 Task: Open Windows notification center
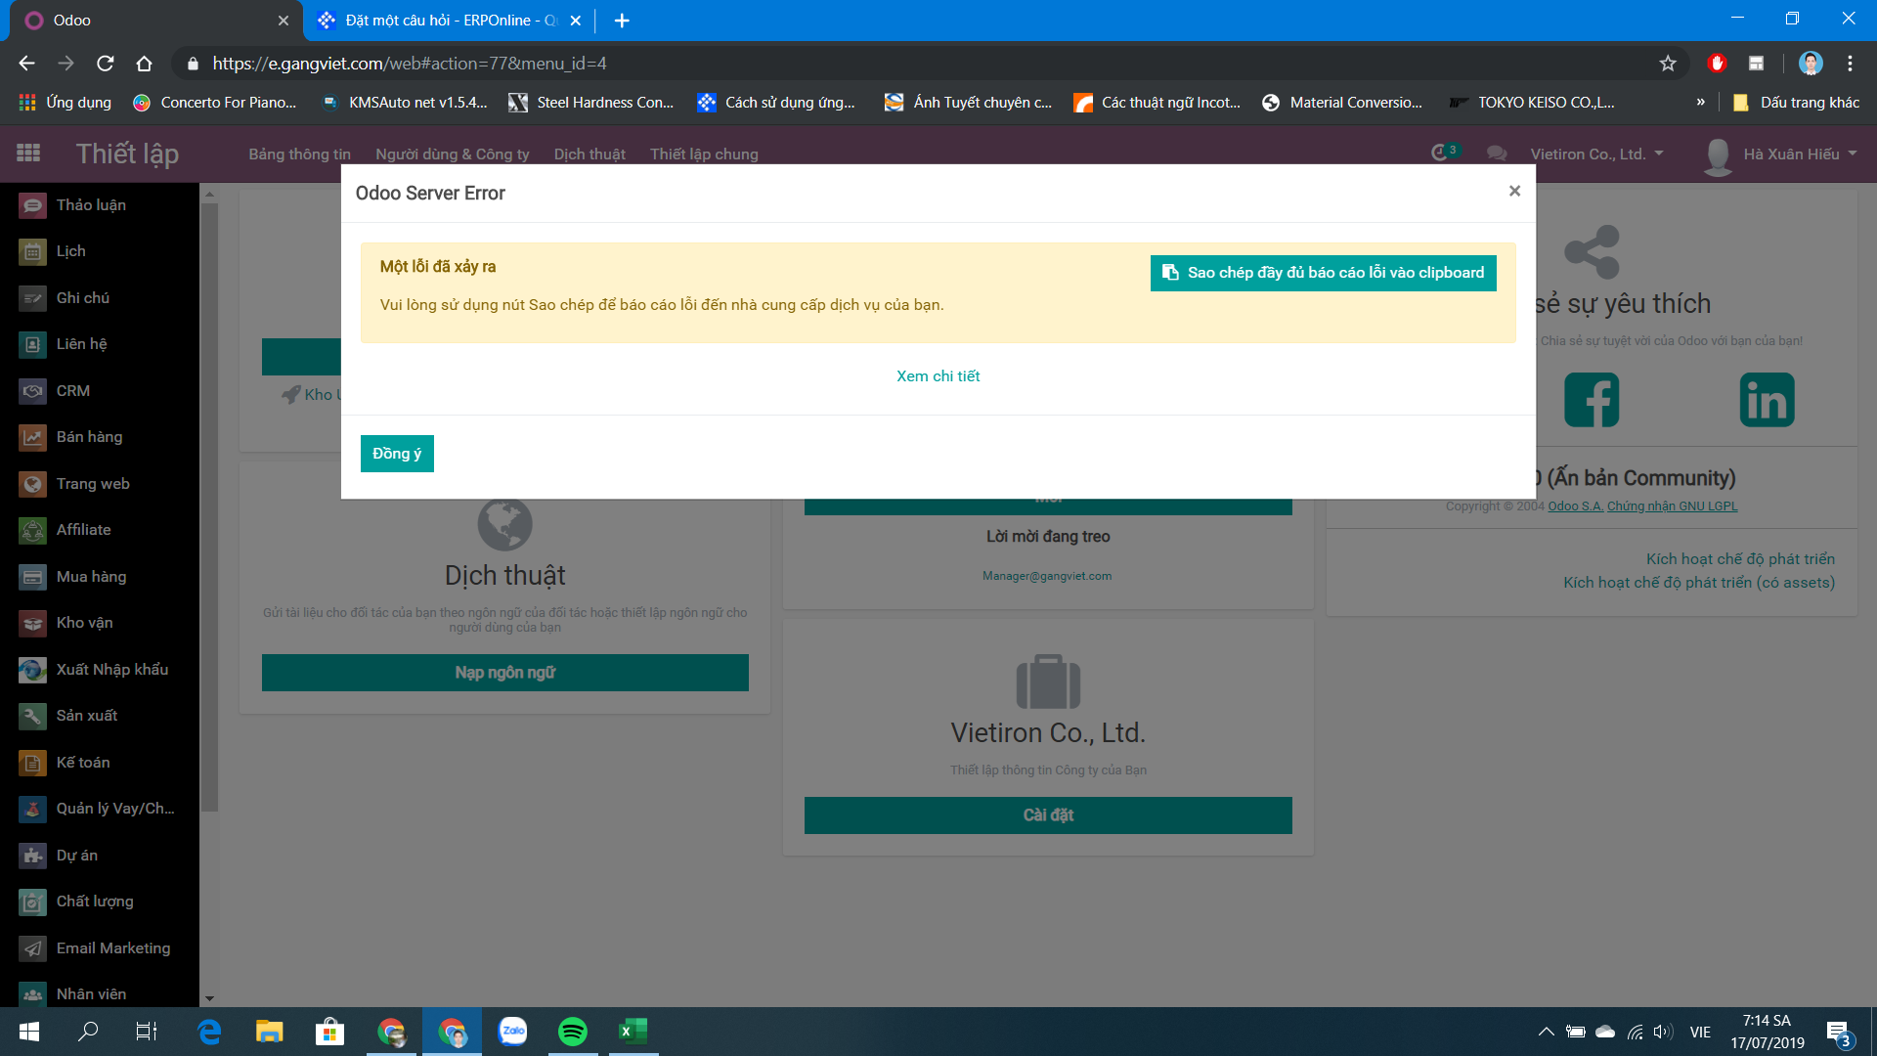(x=1838, y=1032)
